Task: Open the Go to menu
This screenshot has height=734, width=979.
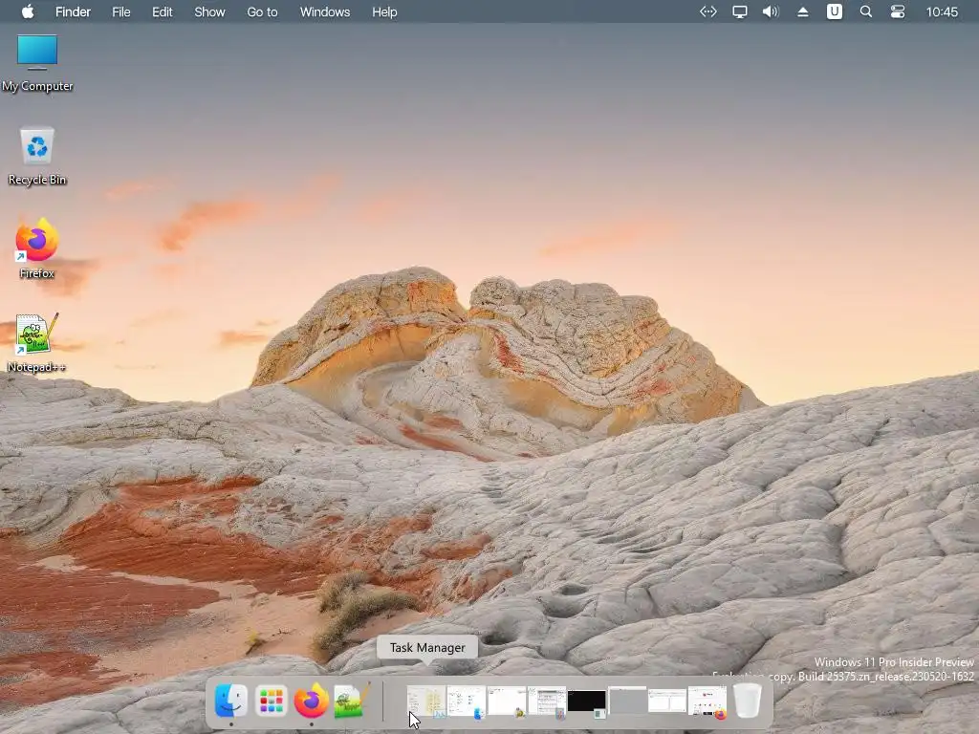Action: coord(262,11)
